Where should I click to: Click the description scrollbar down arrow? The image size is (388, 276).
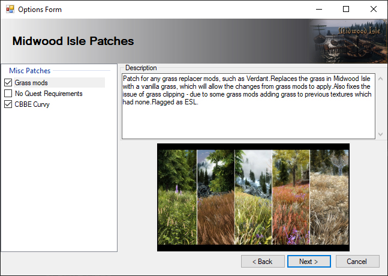coord(381,134)
